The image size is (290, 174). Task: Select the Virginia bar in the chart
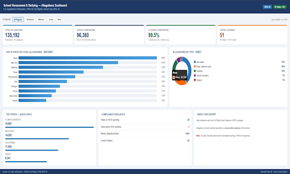(x=32, y=100)
